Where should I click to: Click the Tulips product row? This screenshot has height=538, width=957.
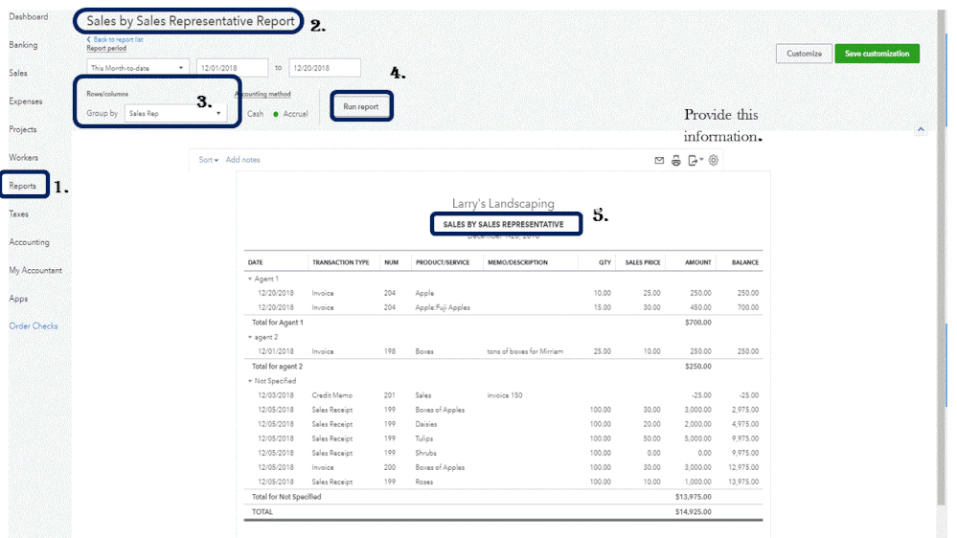coord(424,439)
